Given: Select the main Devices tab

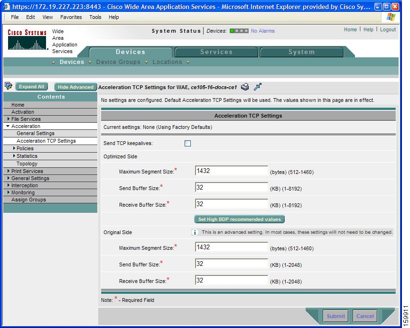Looking at the screenshot, I should pos(130,52).
